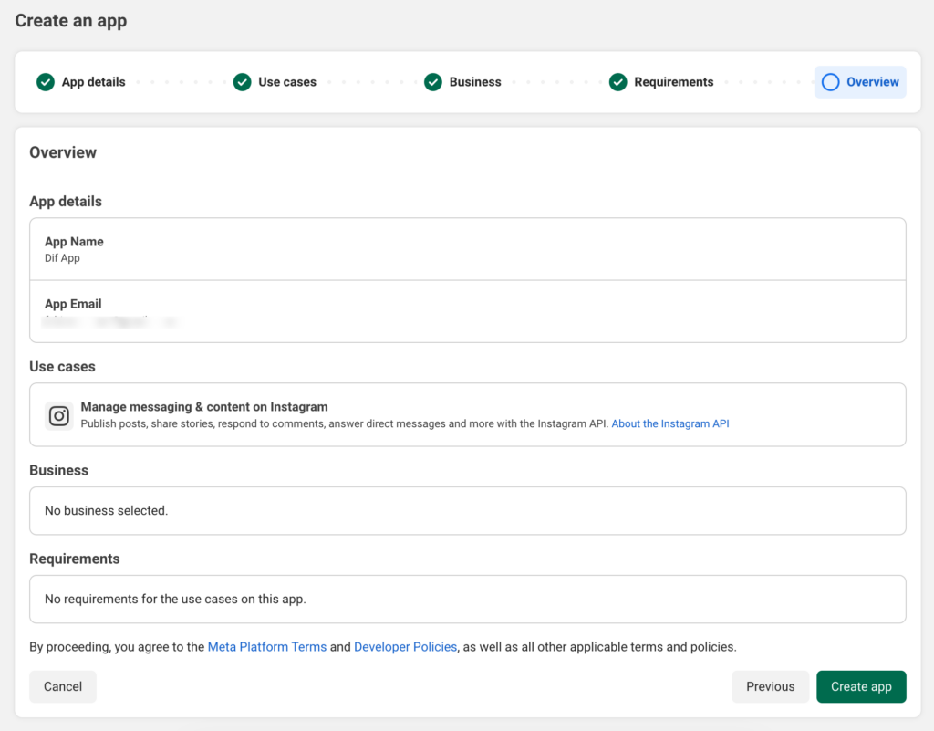Screen dimensions: 934x731
Task: Click the green checkmark beside Requirements
Action: 617,82
